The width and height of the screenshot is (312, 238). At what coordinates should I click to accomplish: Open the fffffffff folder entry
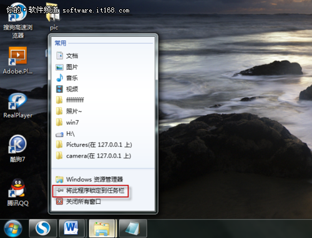coord(103,100)
